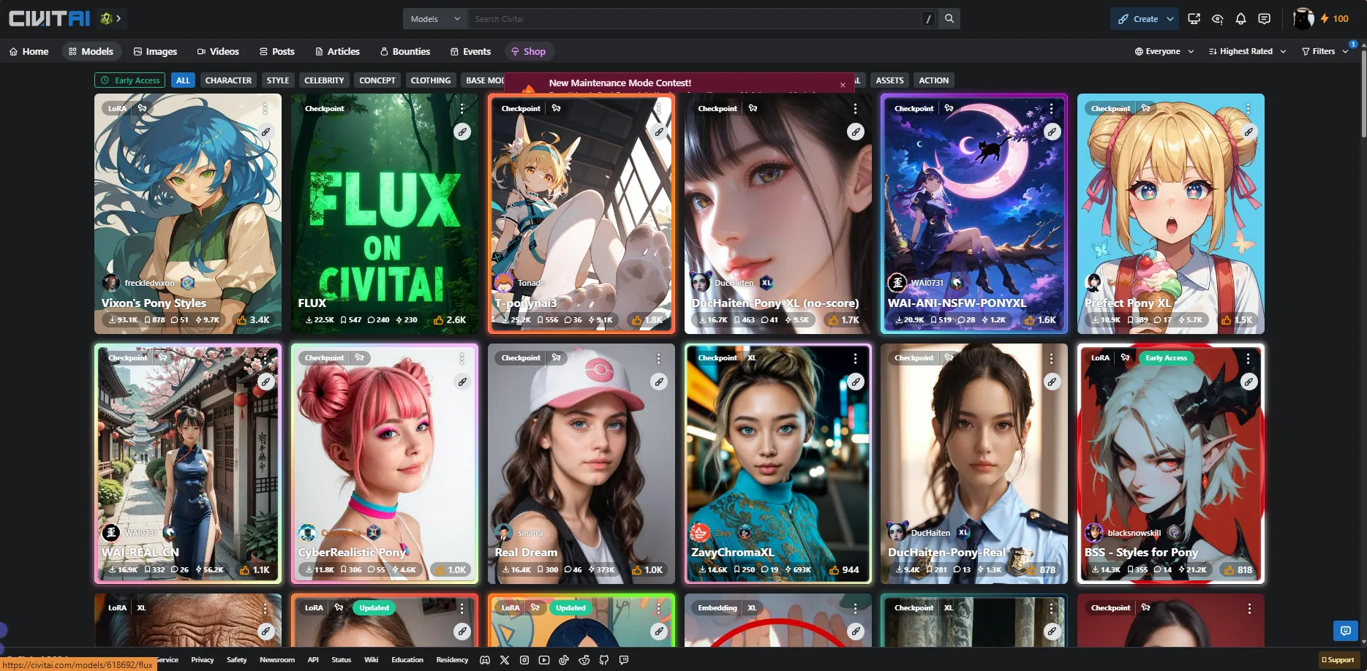Open the Reddit footer link
Screen dimensions: 1367x671
[x=584, y=660]
